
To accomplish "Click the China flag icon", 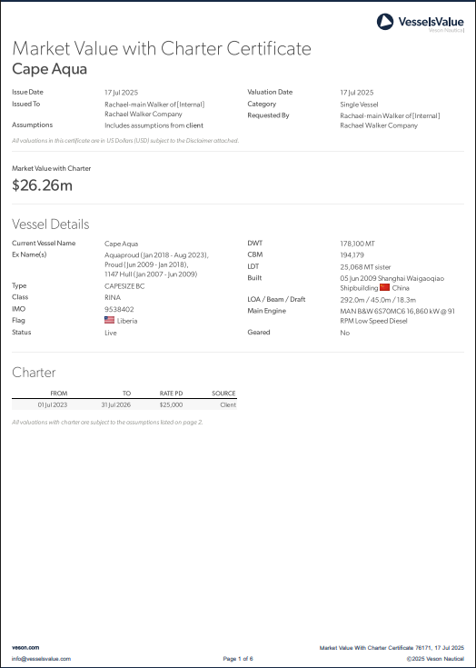I will coord(384,287).
